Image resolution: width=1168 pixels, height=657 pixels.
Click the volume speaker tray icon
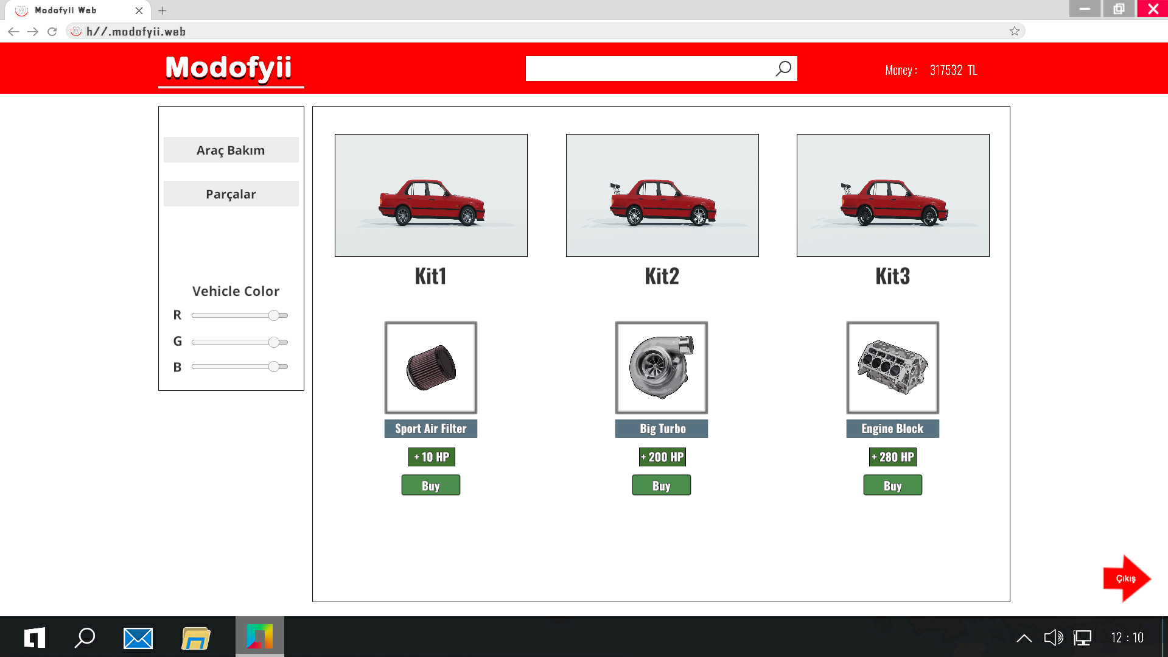click(x=1053, y=638)
